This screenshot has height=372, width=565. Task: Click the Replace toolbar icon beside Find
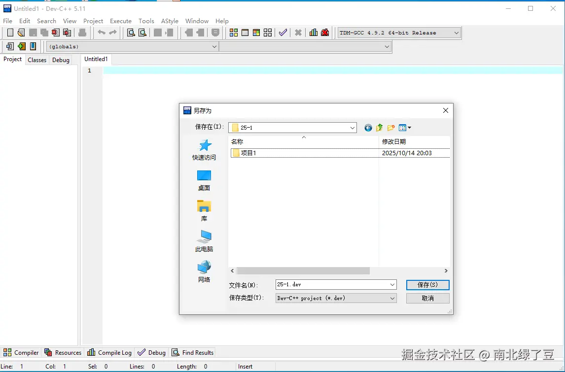point(142,33)
